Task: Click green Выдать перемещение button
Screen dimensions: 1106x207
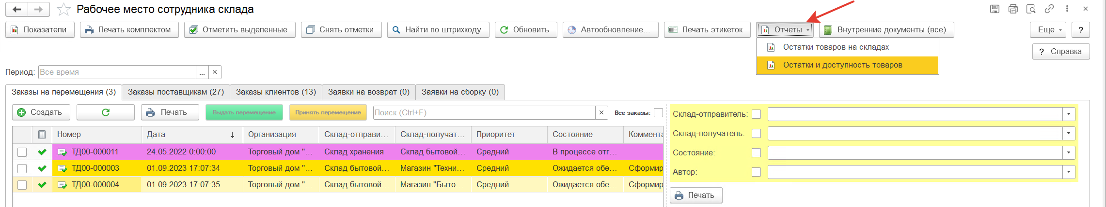Action: click(244, 112)
